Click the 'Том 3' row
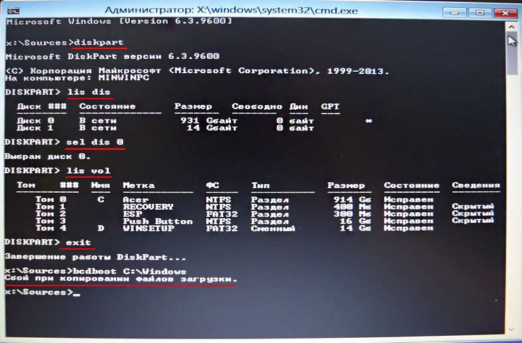522x343 pixels. 265,221
